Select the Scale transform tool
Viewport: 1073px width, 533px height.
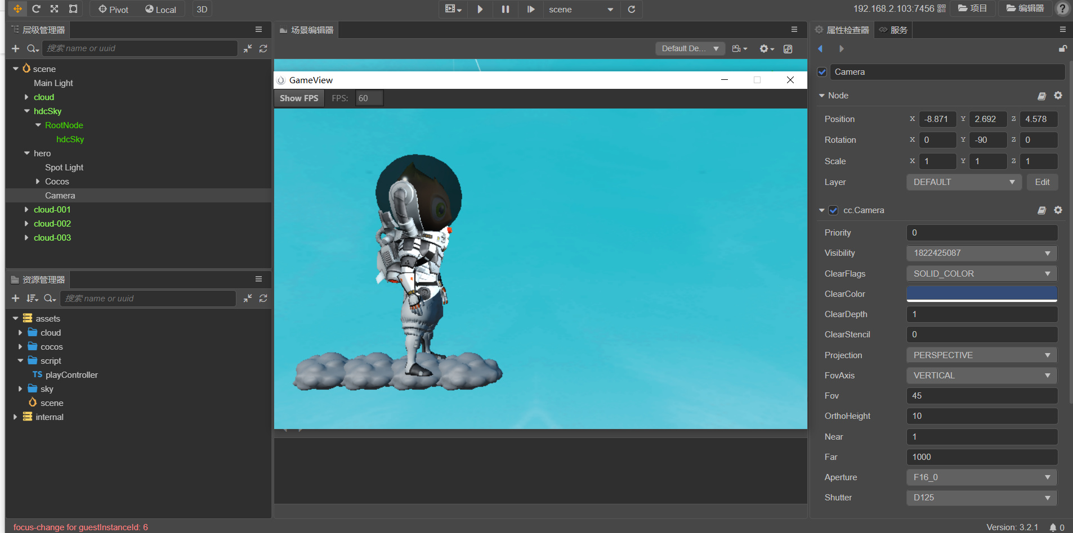(x=54, y=9)
